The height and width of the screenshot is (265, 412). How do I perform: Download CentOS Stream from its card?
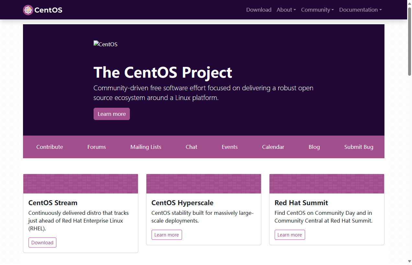tap(42, 242)
